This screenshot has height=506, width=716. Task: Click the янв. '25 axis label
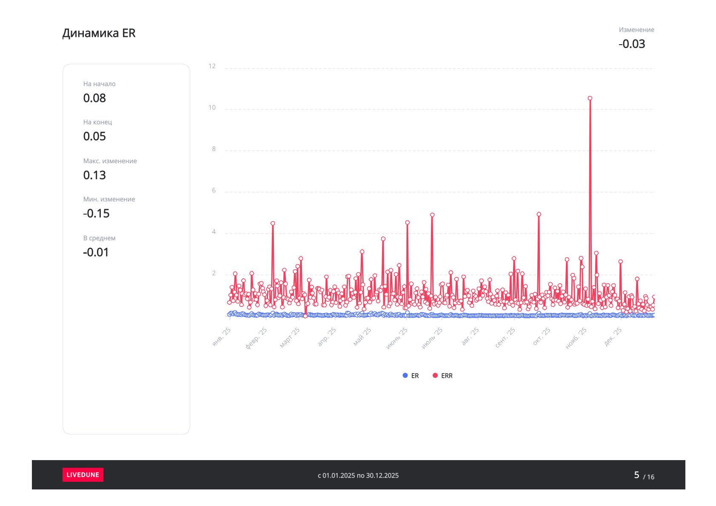222,337
